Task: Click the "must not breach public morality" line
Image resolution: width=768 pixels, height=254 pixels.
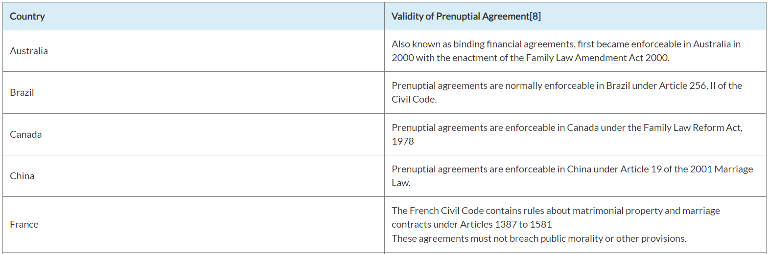Action: pos(538,238)
